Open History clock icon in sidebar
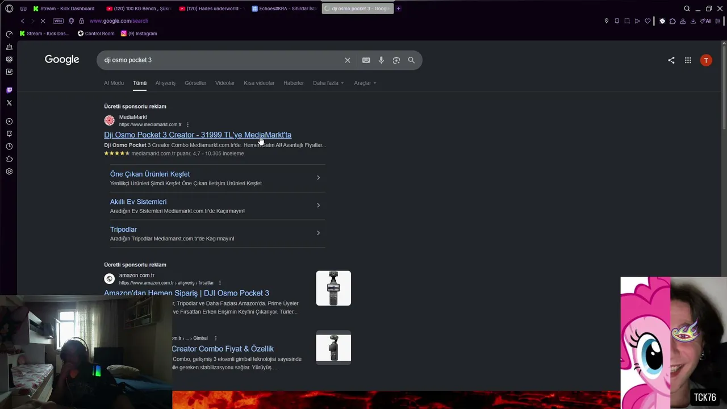The height and width of the screenshot is (409, 727). pyautogui.click(x=9, y=147)
